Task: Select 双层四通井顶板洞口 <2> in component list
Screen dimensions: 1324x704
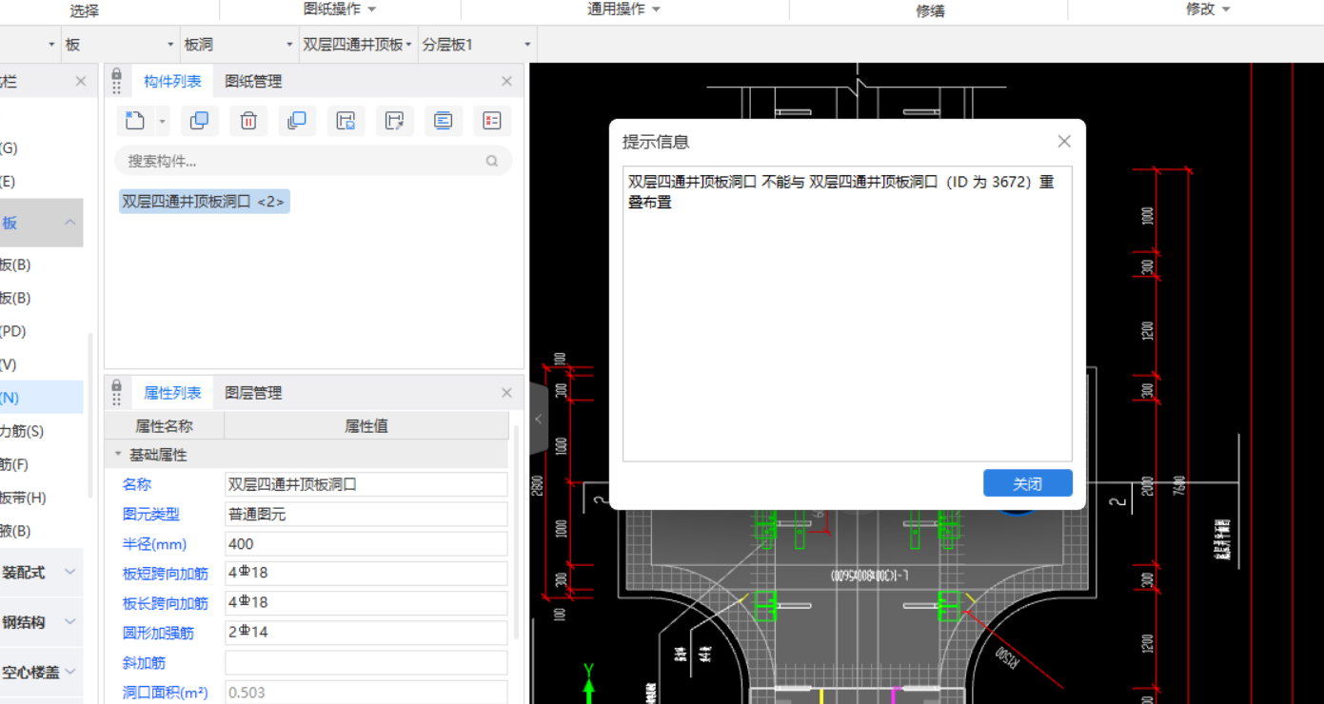Action: tap(204, 201)
